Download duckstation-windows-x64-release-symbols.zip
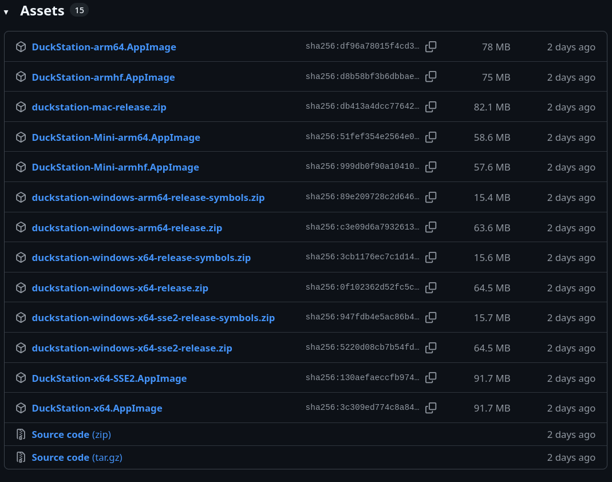Viewport: 612px width, 482px height. (x=141, y=258)
